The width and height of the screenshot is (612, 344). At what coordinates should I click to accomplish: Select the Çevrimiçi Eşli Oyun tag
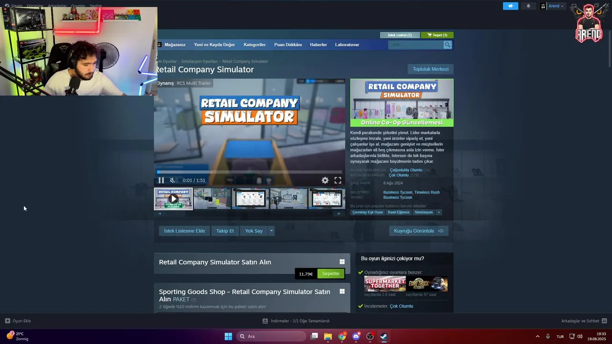click(x=368, y=212)
